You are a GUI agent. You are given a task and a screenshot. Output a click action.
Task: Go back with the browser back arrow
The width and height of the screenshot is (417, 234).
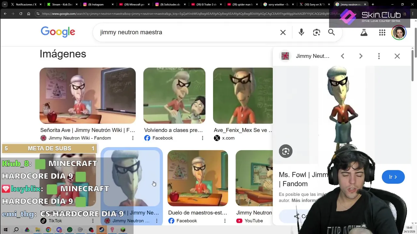tap(5, 14)
